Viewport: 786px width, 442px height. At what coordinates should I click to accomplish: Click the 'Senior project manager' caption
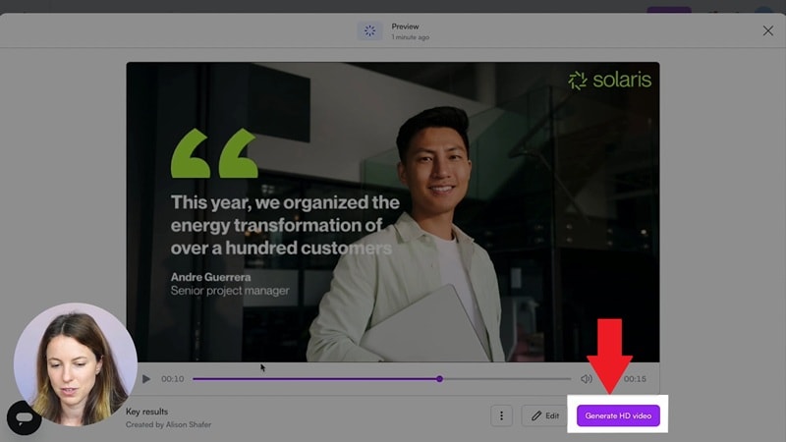point(230,291)
